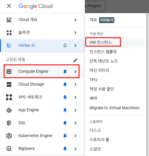
Task: Click the Compute Engine chip icon
Action: pyautogui.click(x=9, y=72)
